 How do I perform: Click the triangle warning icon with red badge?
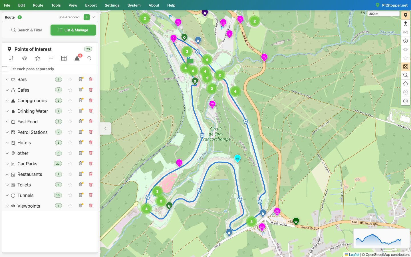(77, 58)
